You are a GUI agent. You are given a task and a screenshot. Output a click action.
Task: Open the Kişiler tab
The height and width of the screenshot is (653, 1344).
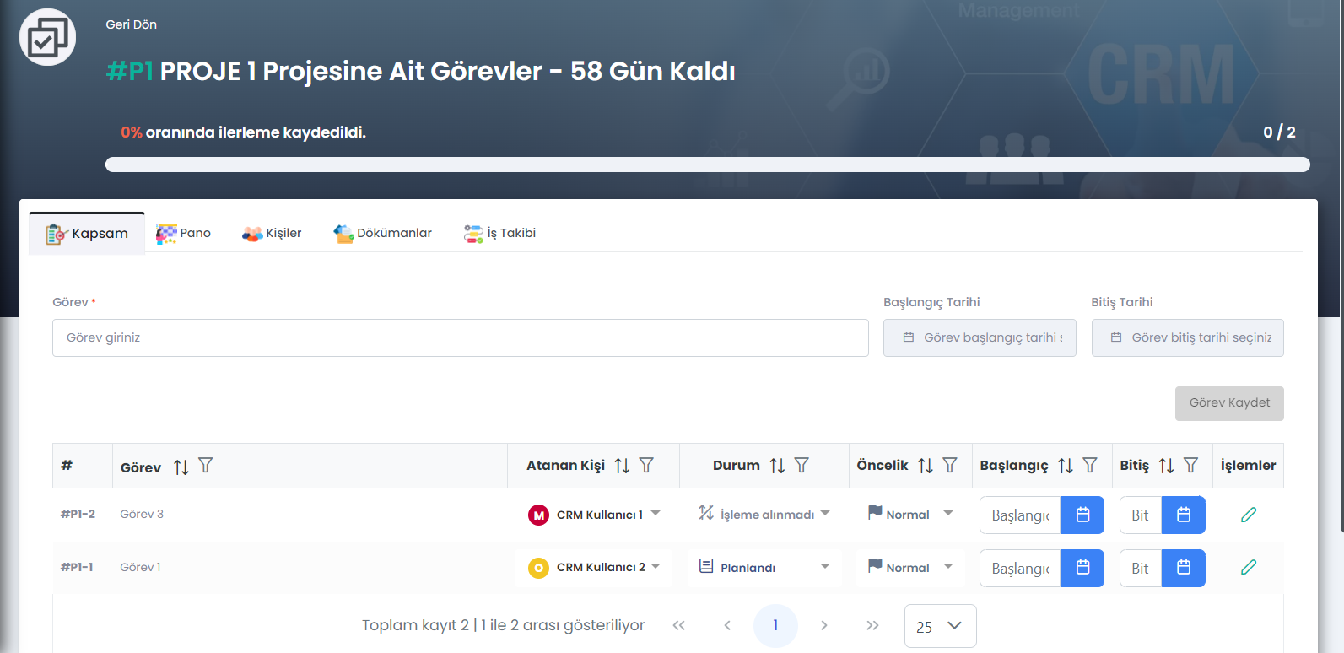(272, 233)
